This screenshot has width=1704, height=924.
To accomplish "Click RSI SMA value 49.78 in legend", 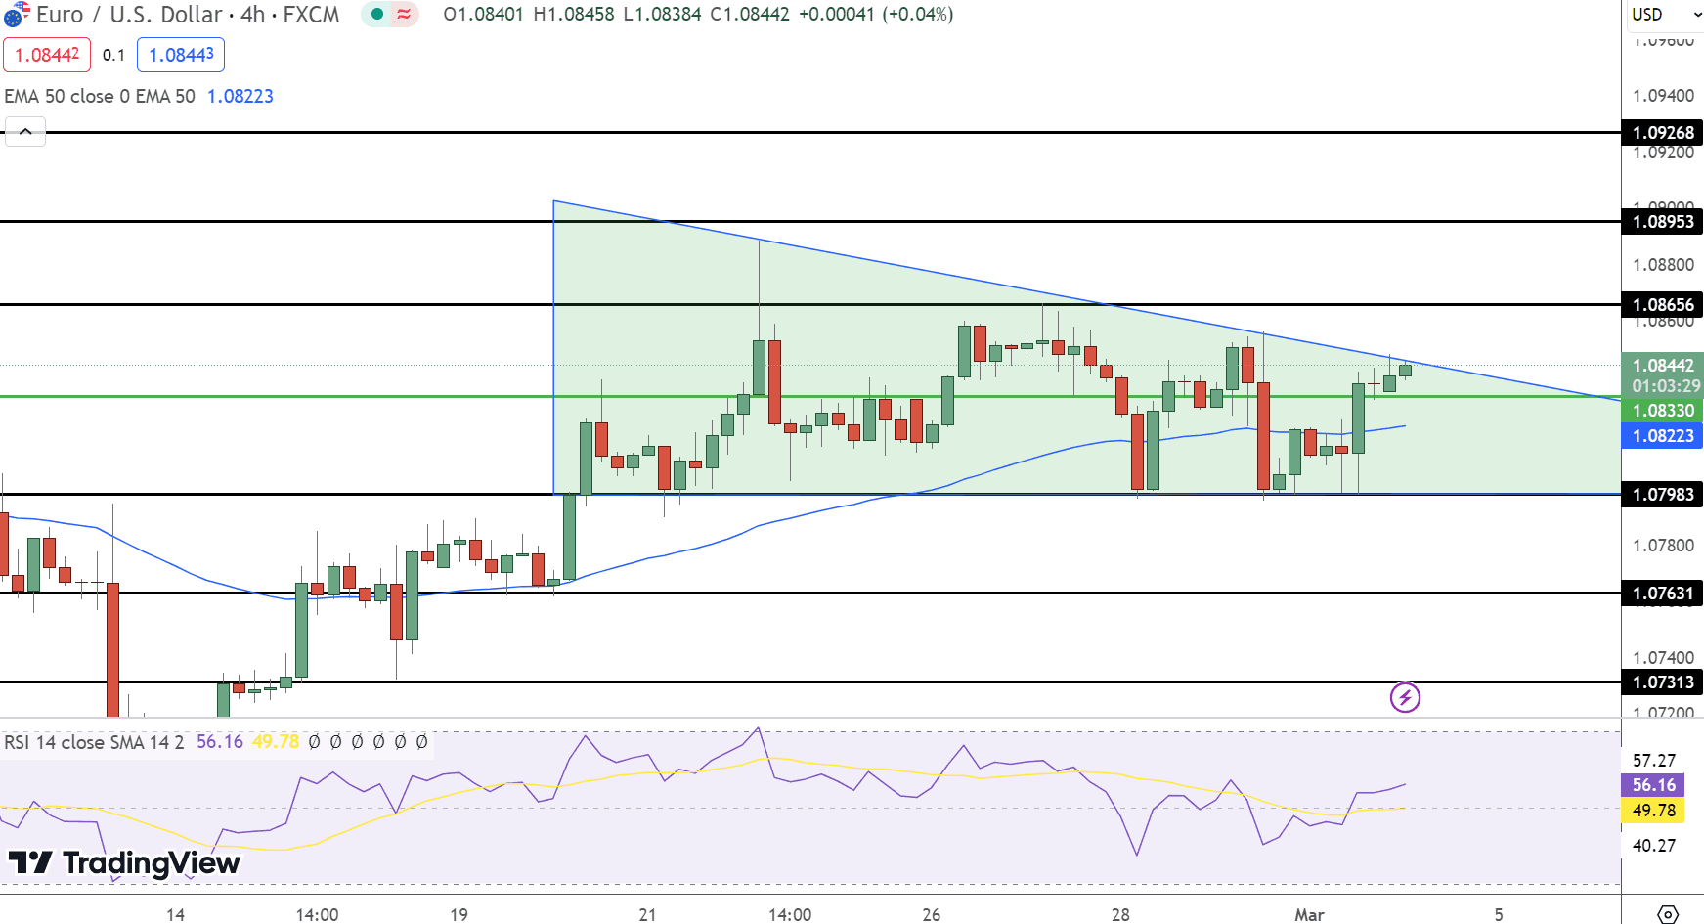I will (x=276, y=742).
